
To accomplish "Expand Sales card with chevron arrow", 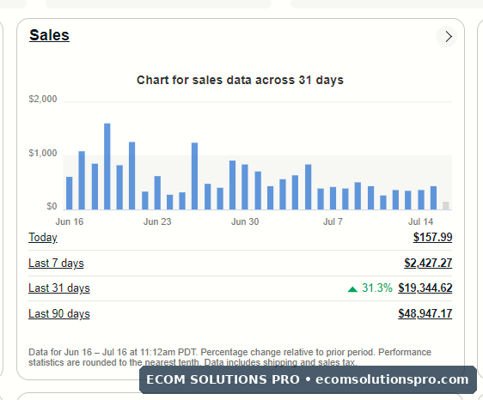I will click(x=446, y=37).
